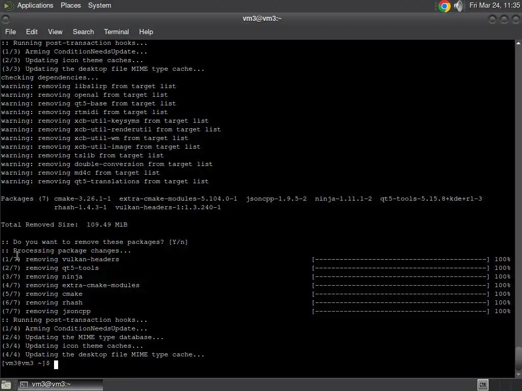
Task: Click the Chrome icon in the top panel
Action: [445, 6]
